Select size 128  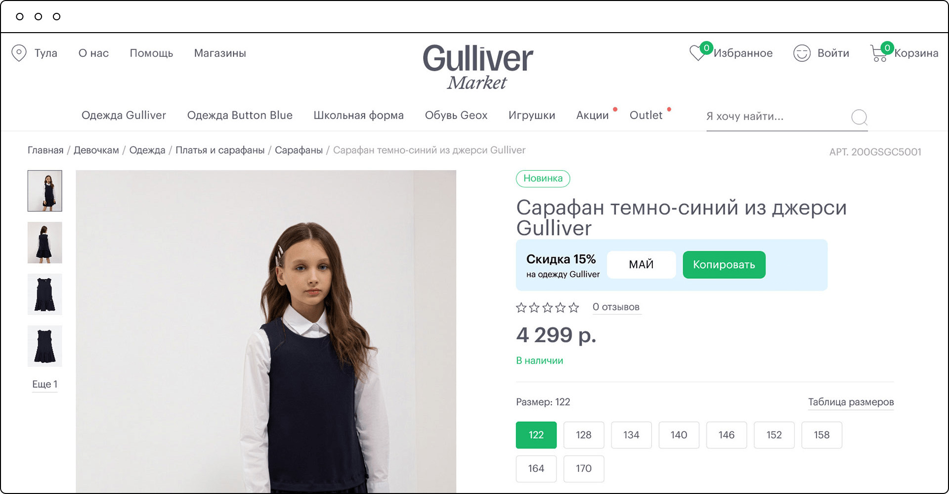pos(584,435)
